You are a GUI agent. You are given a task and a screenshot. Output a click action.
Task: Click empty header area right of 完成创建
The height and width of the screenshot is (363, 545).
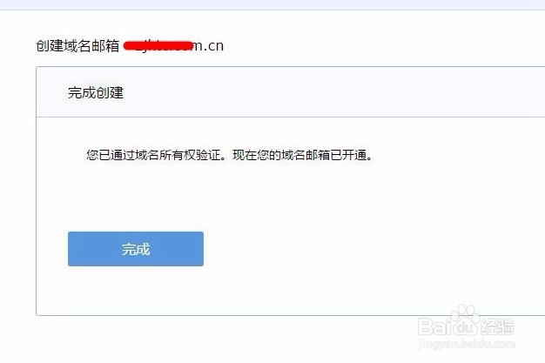[x=333, y=92]
